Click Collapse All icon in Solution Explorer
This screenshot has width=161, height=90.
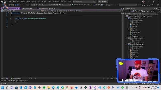pos(142,11)
